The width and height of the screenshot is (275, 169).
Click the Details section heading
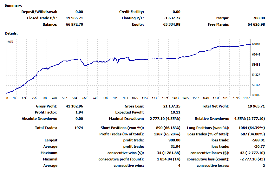tap(11, 33)
